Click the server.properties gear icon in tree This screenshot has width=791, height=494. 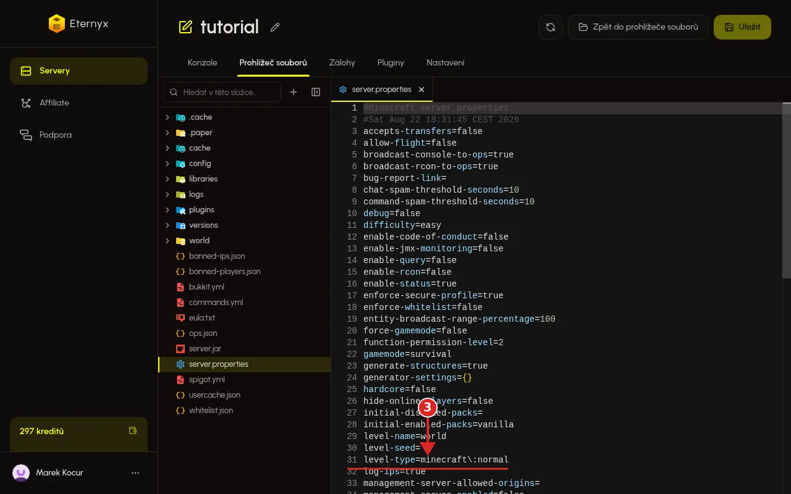tap(180, 364)
